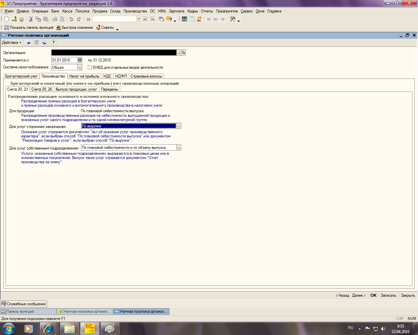This screenshot has height=335, width=418.
Task: Switch to Панель функций window tab
Action: 28,311
